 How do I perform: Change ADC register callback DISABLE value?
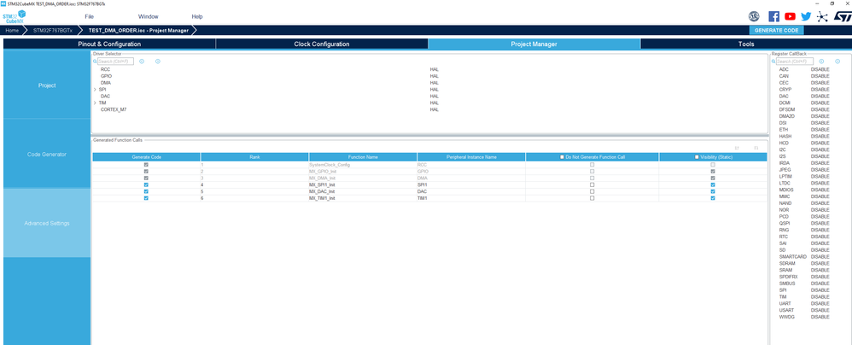click(x=820, y=69)
